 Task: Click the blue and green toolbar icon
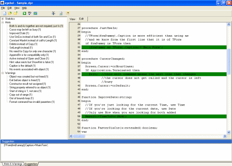[35, 14]
